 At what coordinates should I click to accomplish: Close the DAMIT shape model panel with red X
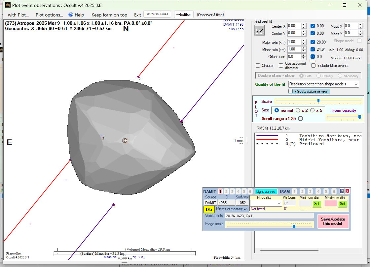(x=347, y=191)
